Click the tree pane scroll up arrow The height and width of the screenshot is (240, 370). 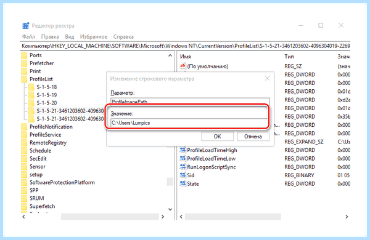click(170, 55)
